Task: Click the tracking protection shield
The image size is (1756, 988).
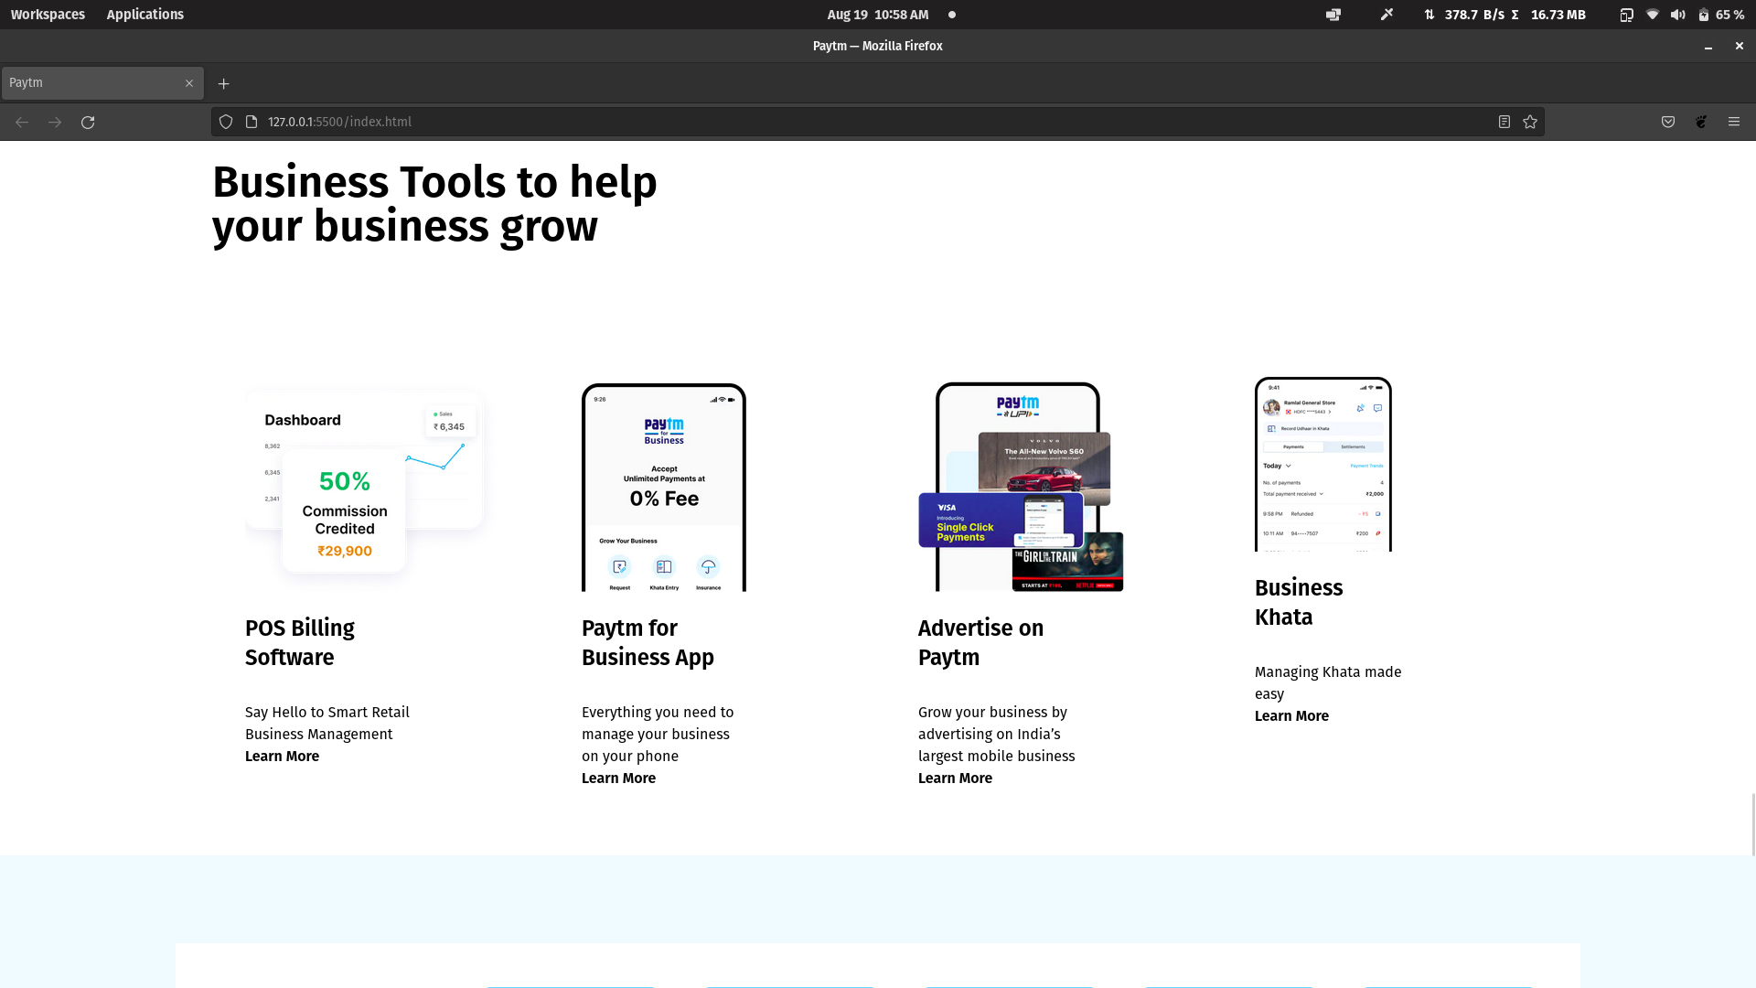Action: pos(225,122)
